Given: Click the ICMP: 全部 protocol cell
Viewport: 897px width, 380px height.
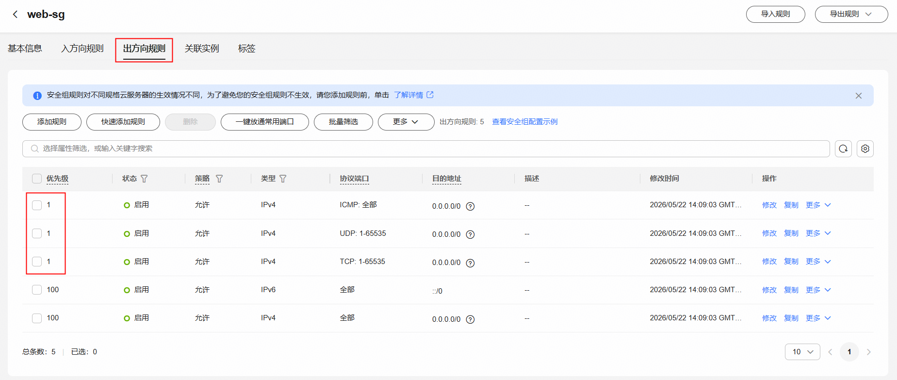Looking at the screenshot, I should 358,205.
